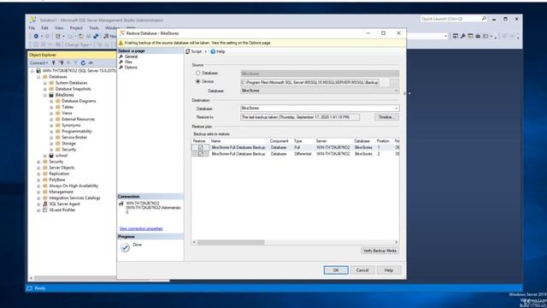Click the Filter icon in Object Explorer toolbar
This screenshot has height=308, width=547.
tap(76, 62)
